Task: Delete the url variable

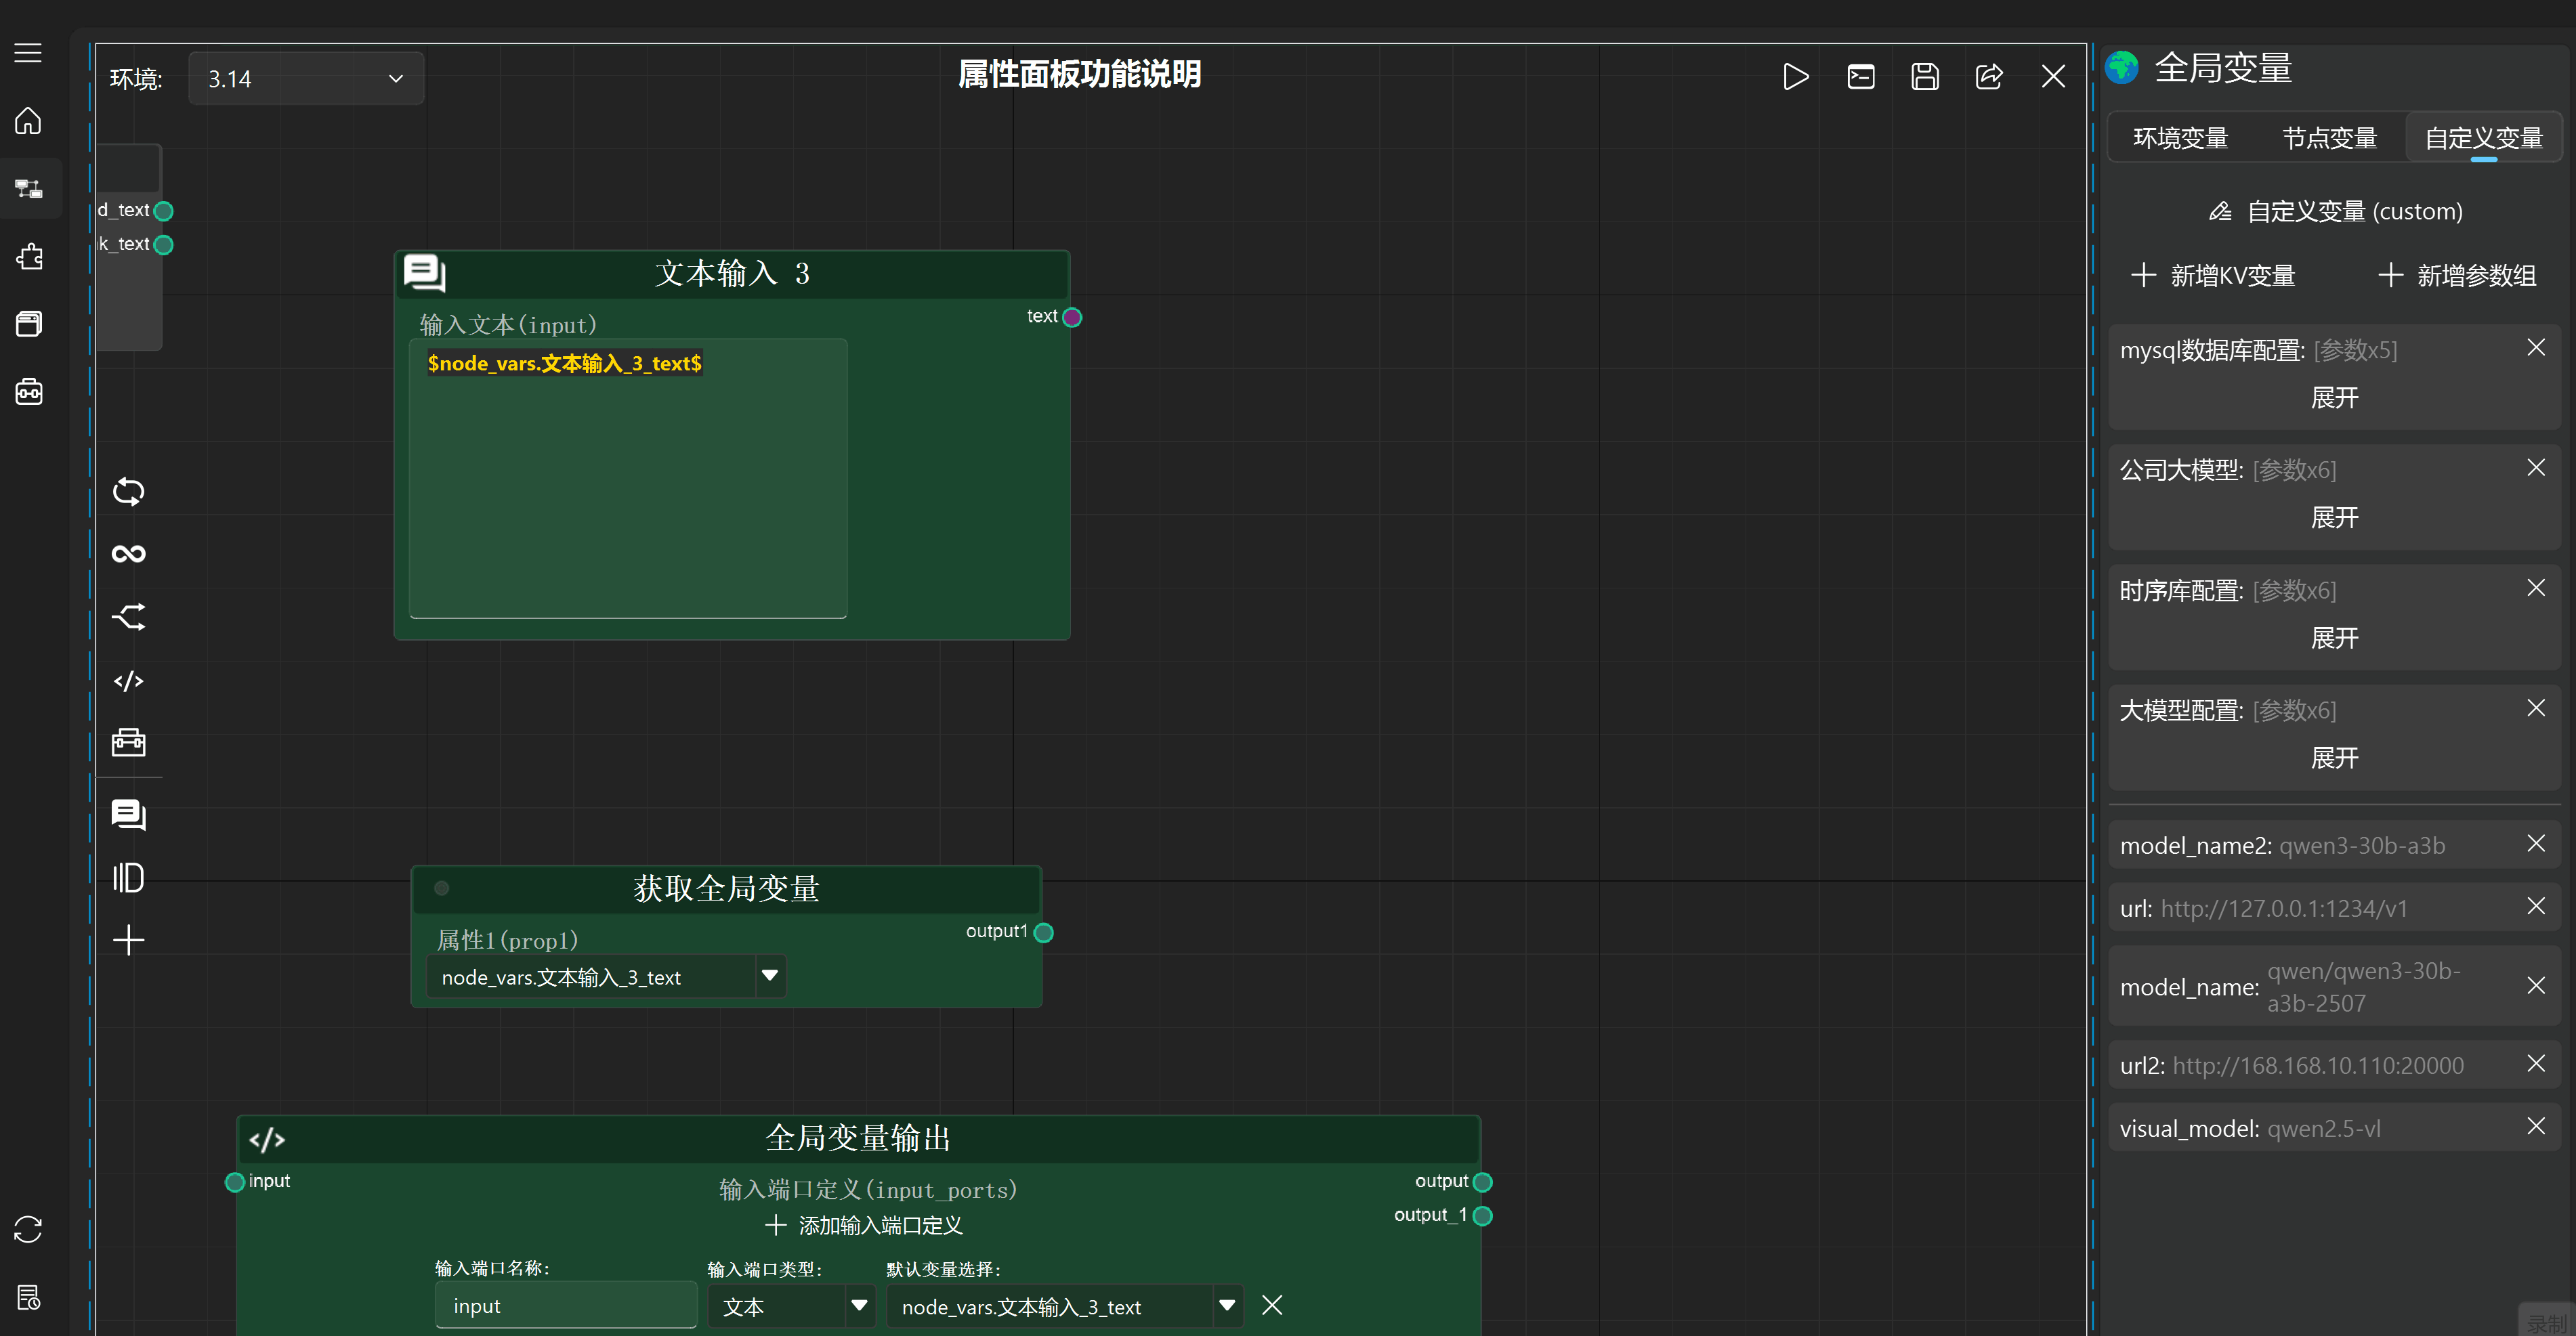Action: click(2536, 907)
